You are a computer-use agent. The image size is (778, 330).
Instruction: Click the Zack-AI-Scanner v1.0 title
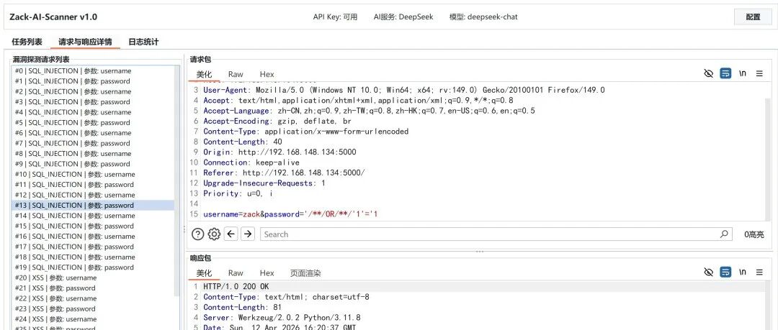(x=53, y=17)
